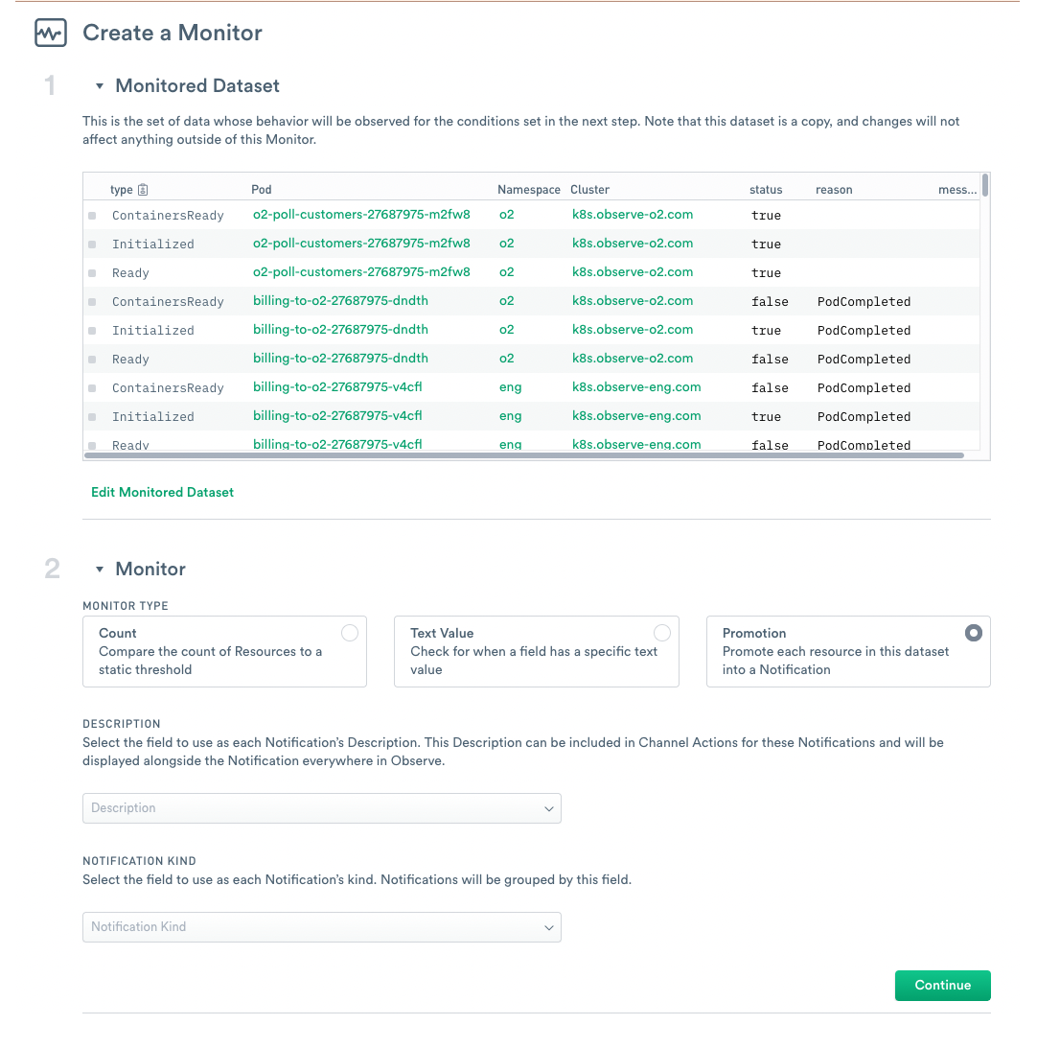Click the Pod column header
This screenshot has width=1037, height=1048.
[262, 190]
